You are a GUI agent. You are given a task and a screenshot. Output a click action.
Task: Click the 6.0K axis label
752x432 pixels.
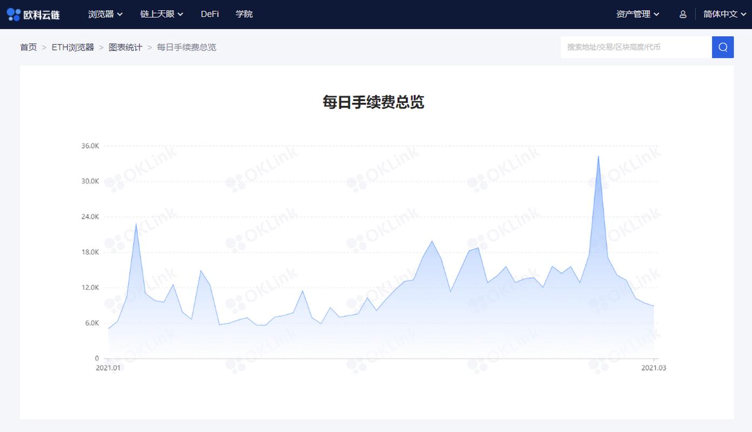pos(92,323)
